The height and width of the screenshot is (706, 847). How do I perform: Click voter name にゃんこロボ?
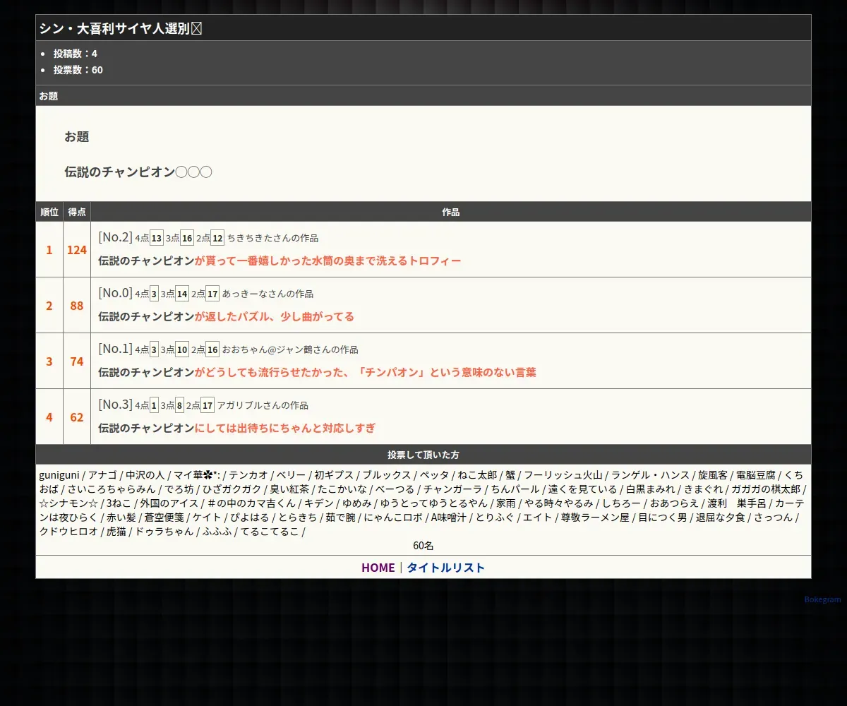click(x=393, y=517)
